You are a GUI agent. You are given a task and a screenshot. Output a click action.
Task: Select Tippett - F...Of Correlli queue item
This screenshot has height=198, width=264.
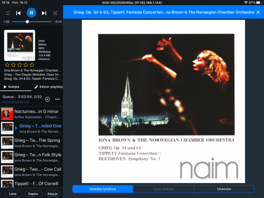[32, 183]
